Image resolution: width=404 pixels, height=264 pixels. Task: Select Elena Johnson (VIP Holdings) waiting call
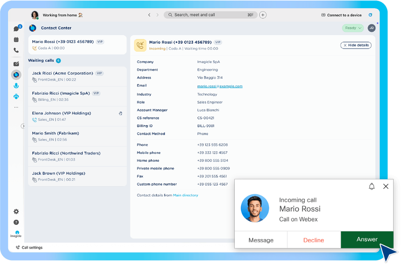(77, 116)
